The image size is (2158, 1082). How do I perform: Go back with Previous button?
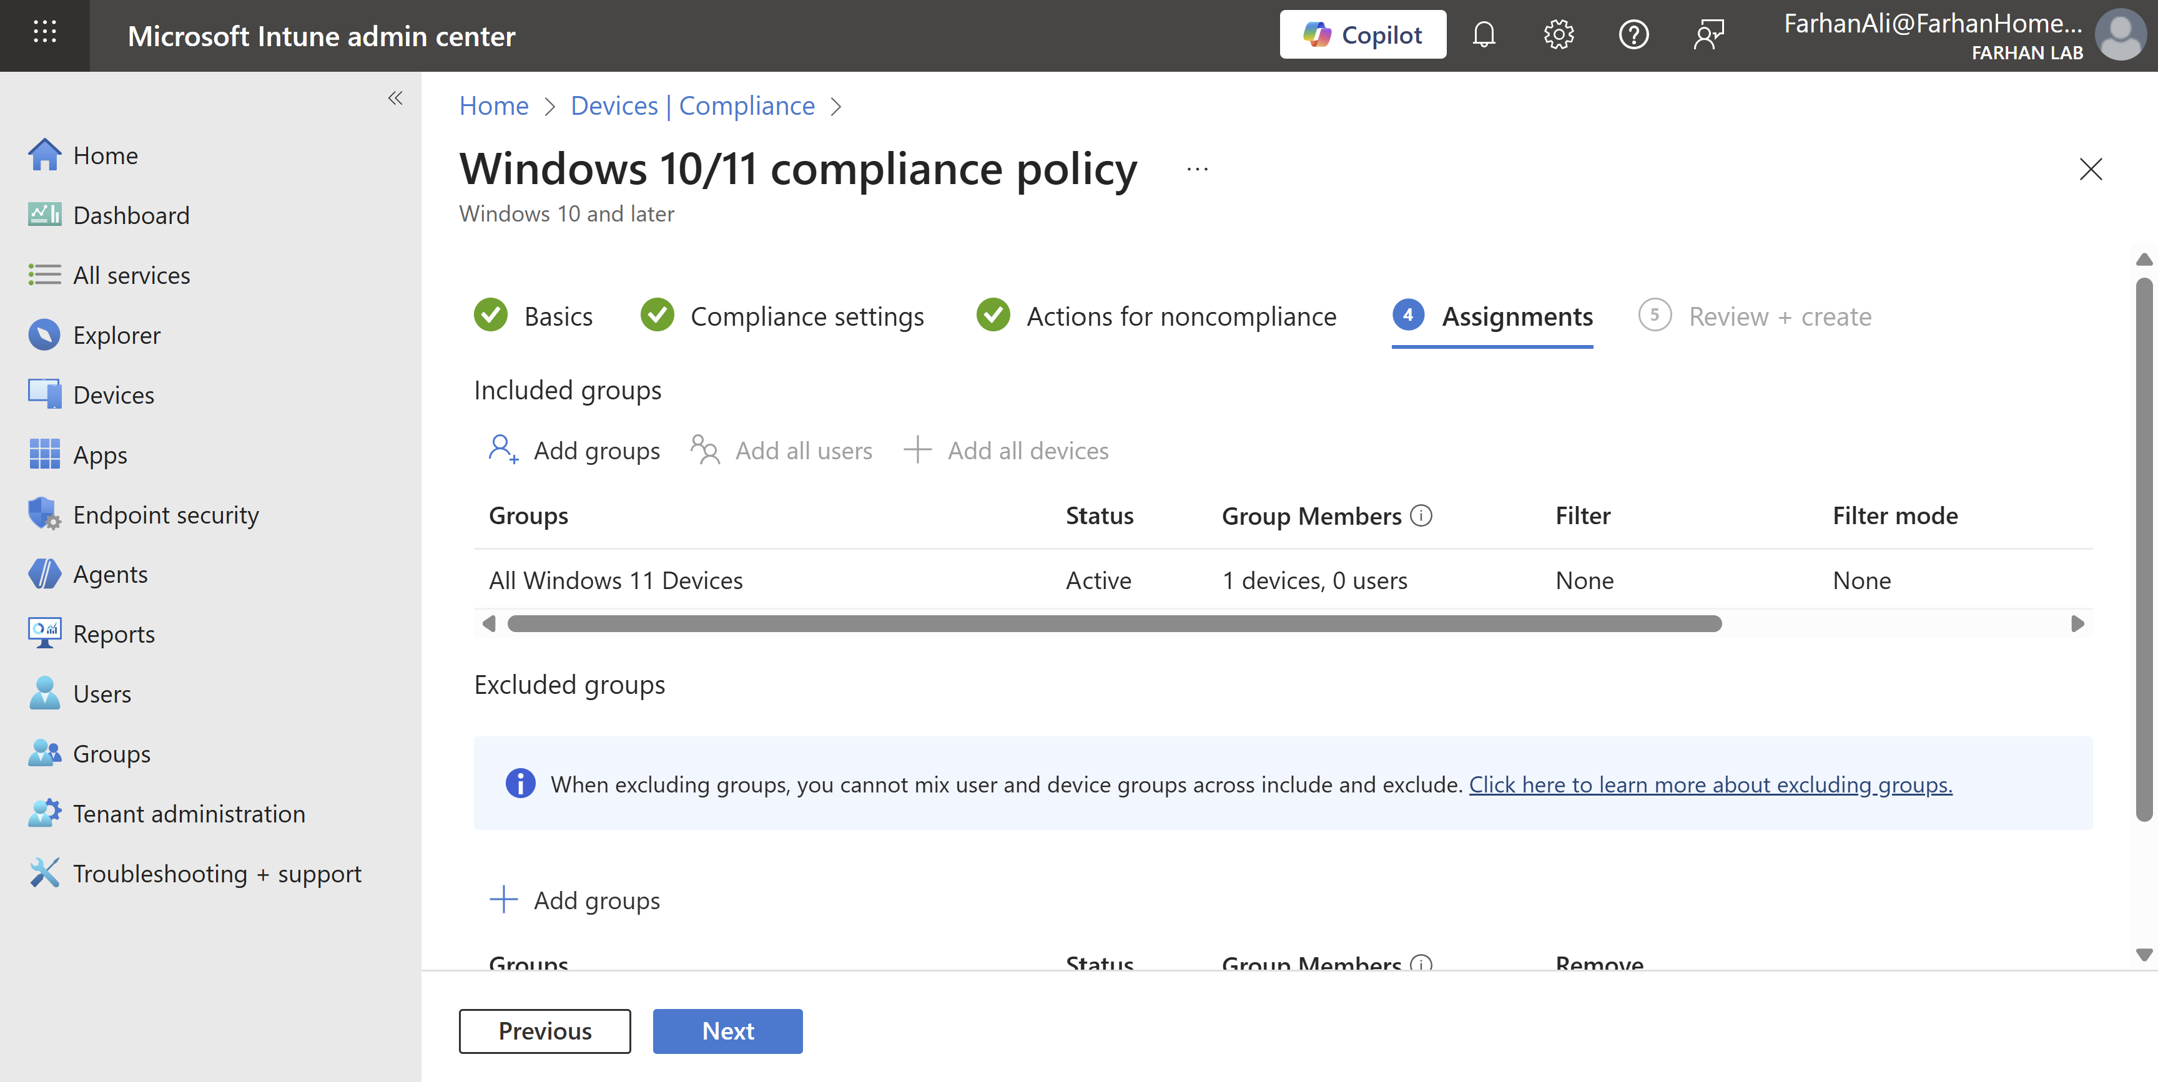[544, 1030]
